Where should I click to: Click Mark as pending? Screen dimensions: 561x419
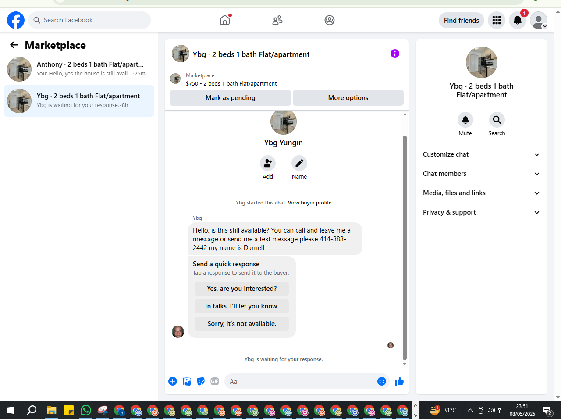231,98
